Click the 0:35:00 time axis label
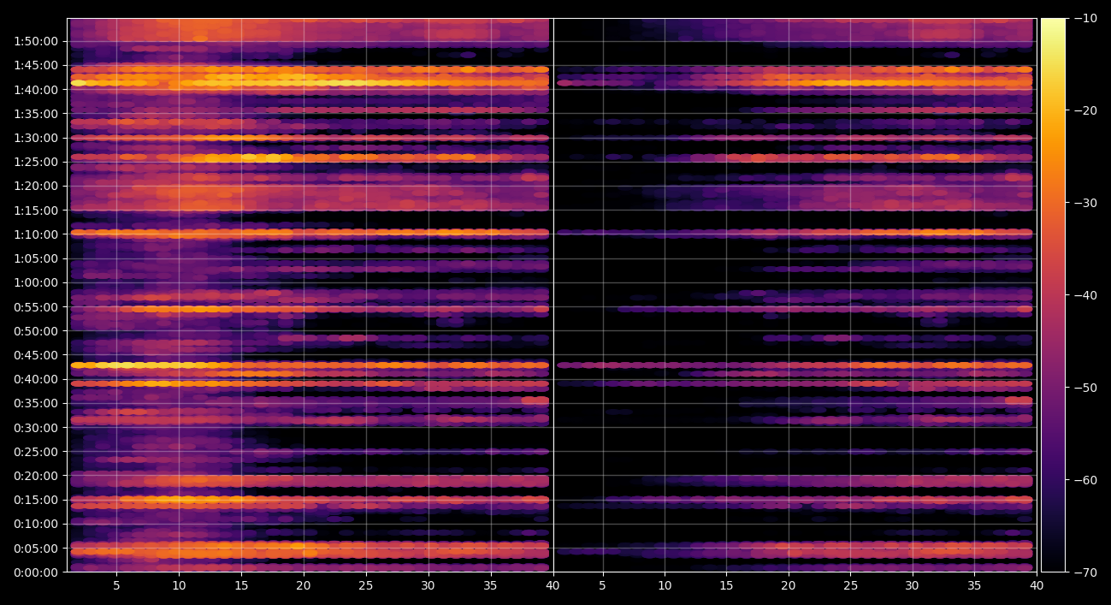Image resolution: width=1111 pixels, height=605 pixels. (35, 403)
